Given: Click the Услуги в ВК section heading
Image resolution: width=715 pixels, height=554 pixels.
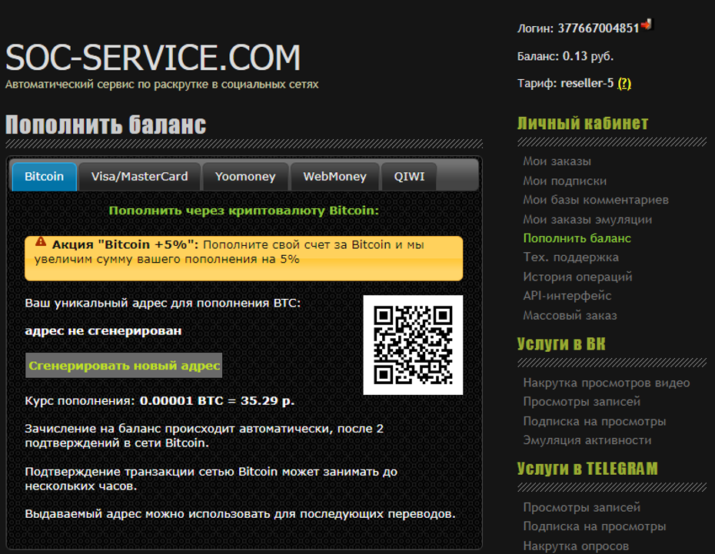Looking at the screenshot, I should pos(561,344).
